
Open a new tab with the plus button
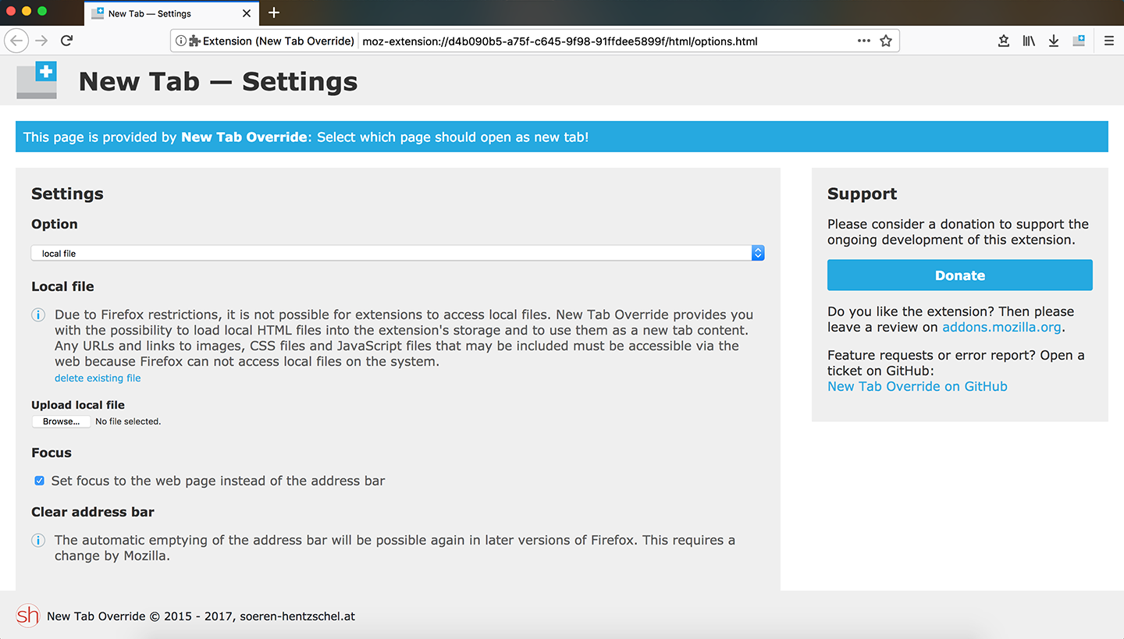(274, 13)
